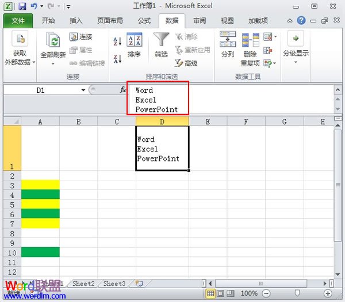Switch to the 开始 ribbon tab
The width and height of the screenshot is (345, 302).
pyautogui.click(x=48, y=21)
